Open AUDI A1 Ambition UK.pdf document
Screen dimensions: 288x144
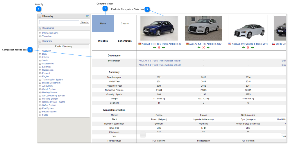(160, 65)
